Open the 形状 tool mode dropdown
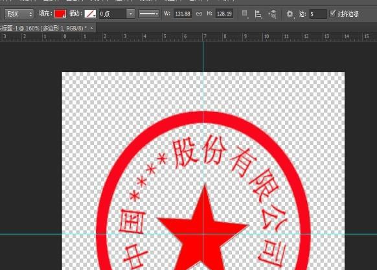This screenshot has width=377, height=270. (x=19, y=14)
